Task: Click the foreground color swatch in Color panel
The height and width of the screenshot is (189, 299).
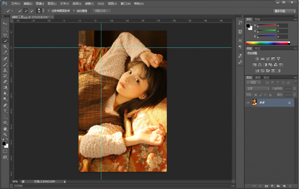Action: [248, 26]
